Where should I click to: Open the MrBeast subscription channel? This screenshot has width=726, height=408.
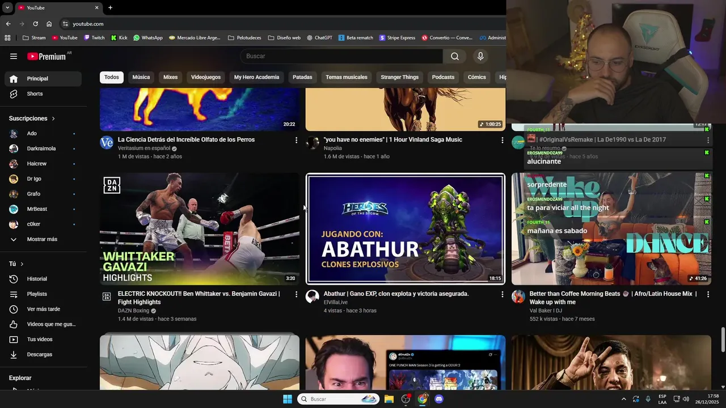tap(43, 209)
